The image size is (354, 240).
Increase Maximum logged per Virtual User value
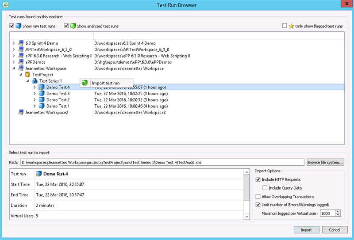[339, 211]
